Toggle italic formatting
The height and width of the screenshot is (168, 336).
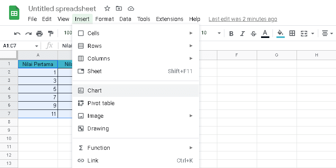pyautogui.click(x=243, y=33)
